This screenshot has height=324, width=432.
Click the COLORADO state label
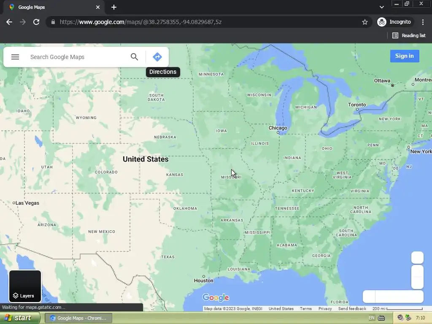(106, 172)
